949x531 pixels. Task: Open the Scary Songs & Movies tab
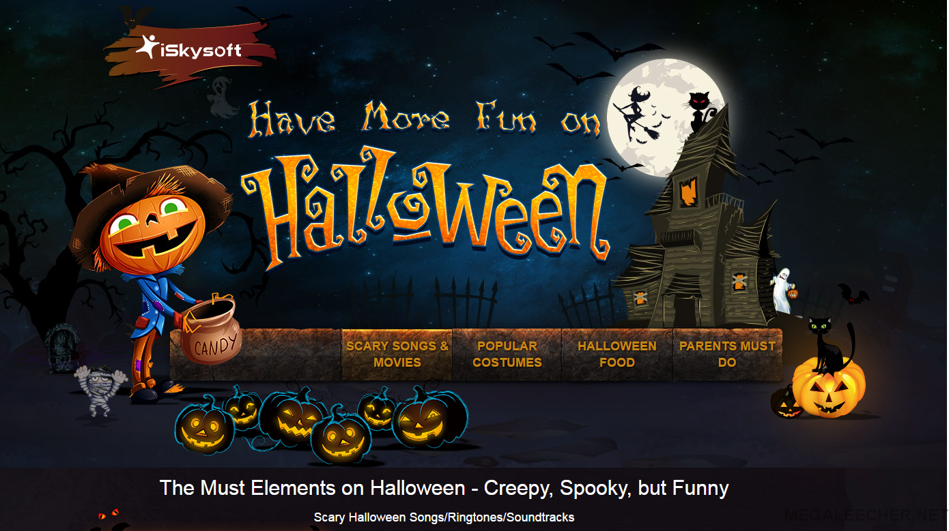coord(397,354)
